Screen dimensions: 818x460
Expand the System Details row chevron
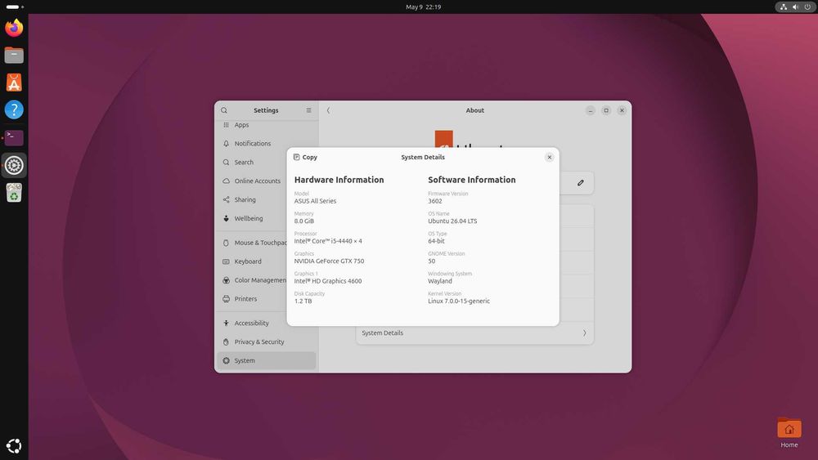tap(584, 333)
